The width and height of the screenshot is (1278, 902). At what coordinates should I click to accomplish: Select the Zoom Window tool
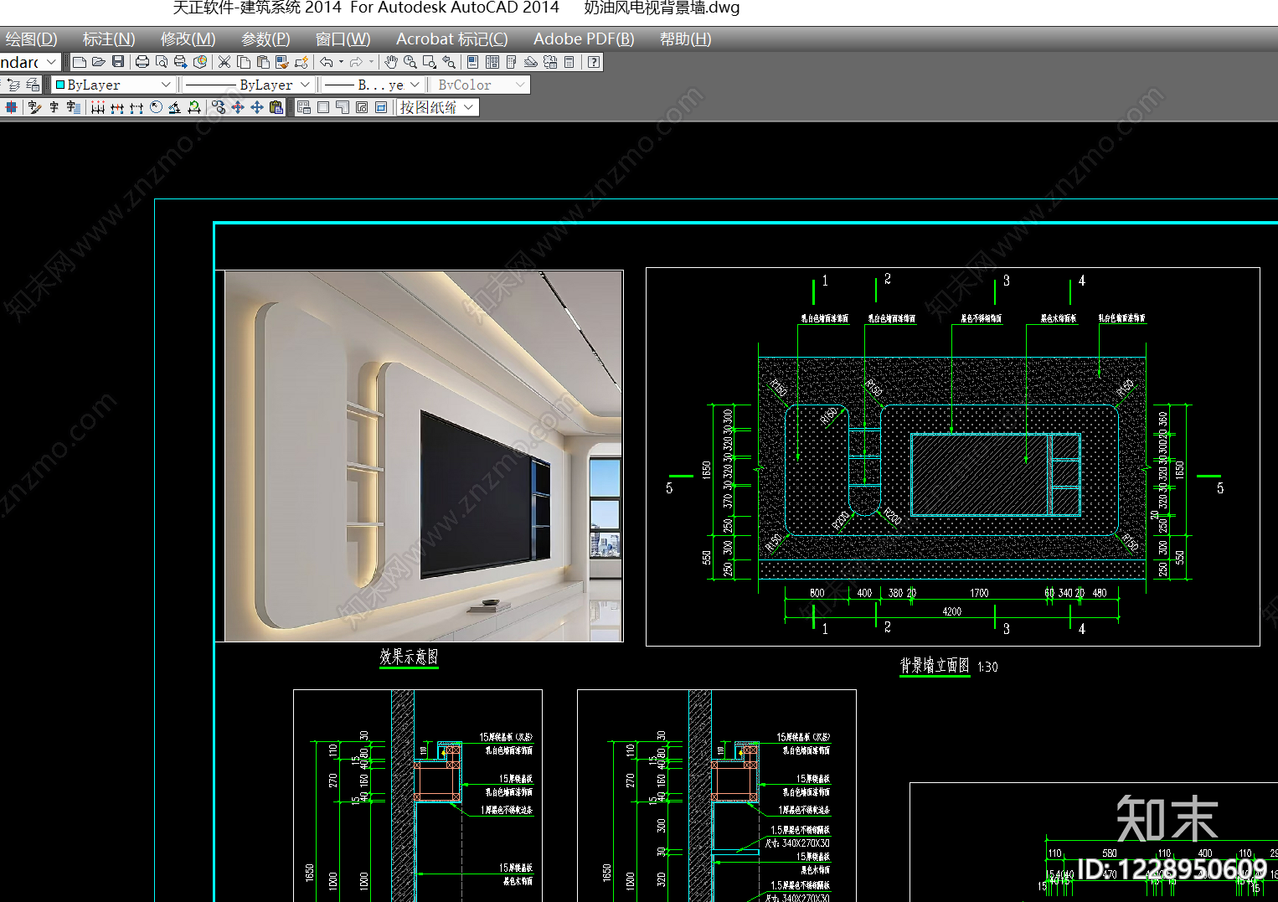point(430,62)
